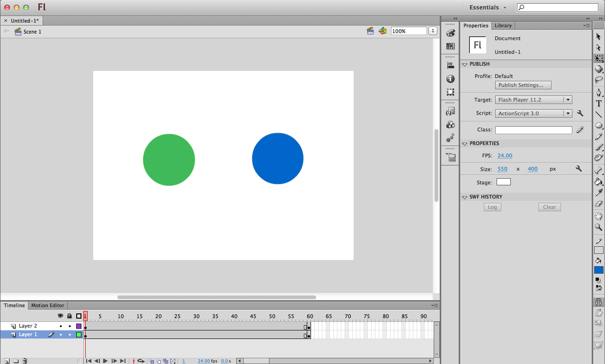This screenshot has height=364, width=605.
Task: Toggle Layer 2 visibility dot
Action: point(61,326)
